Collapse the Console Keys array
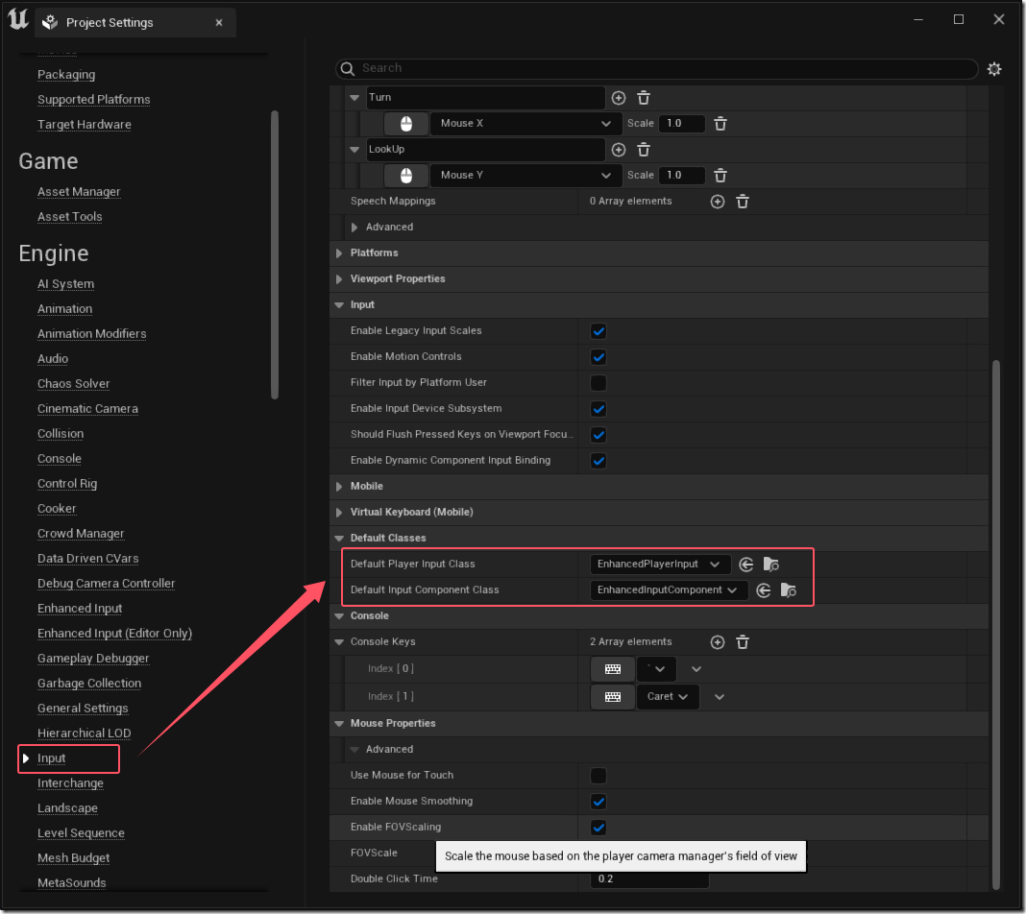1026x914 pixels. point(339,642)
